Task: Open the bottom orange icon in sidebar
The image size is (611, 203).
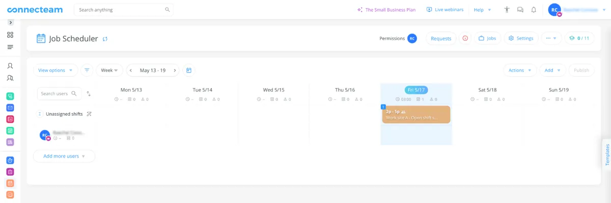Action: 10,195
